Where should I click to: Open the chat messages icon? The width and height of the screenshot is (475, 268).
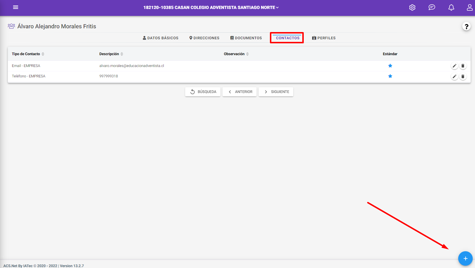coord(432,8)
